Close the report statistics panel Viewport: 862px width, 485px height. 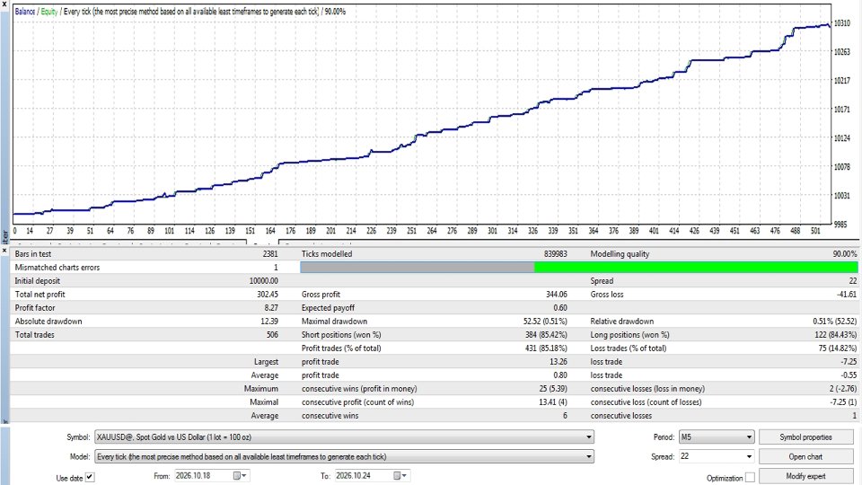click(4, 251)
